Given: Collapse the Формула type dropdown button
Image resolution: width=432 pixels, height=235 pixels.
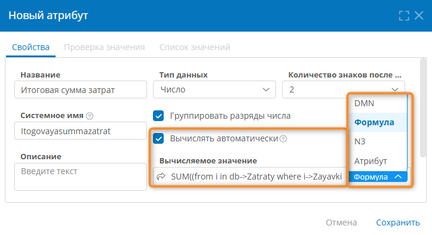Looking at the screenshot, I should tap(378, 177).
